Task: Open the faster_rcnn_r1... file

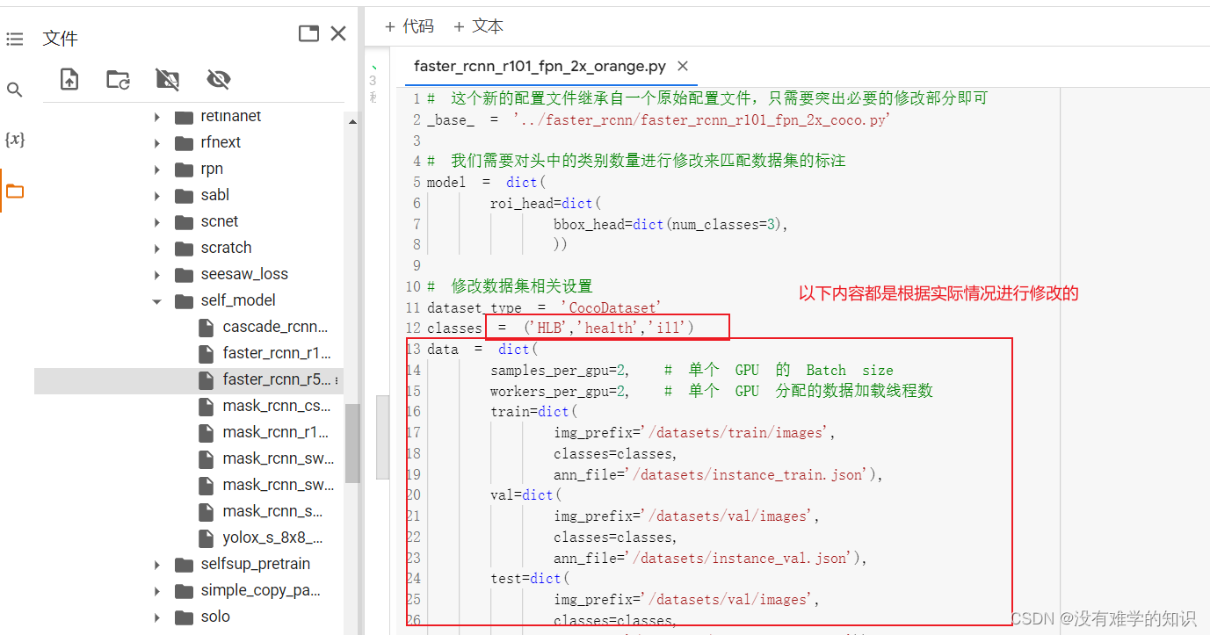Action: [x=277, y=353]
